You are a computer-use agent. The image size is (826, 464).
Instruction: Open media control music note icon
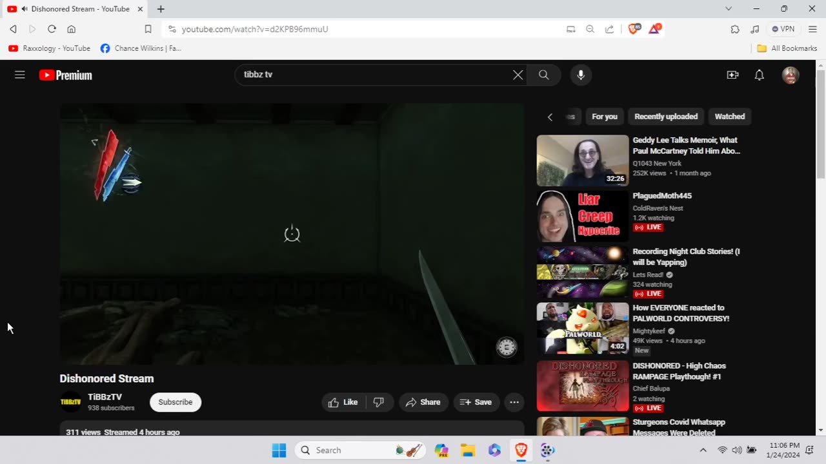click(x=754, y=29)
